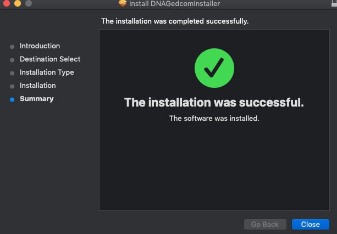
Task: Close the installer with the red window button
Action: pyautogui.click(x=6, y=3)
